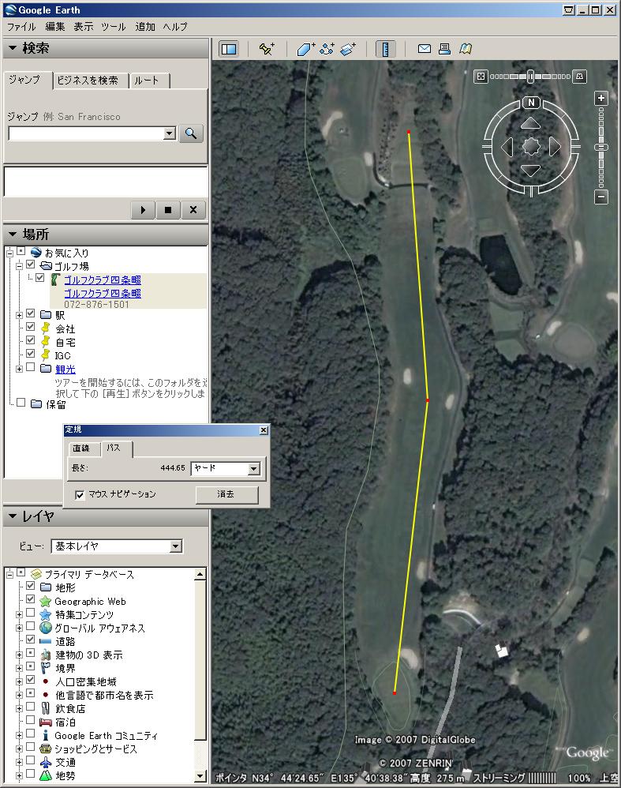Click the center joystick of navigation ring
The width and height of the screenshot is (621, 788).
[x=531, y=147]
